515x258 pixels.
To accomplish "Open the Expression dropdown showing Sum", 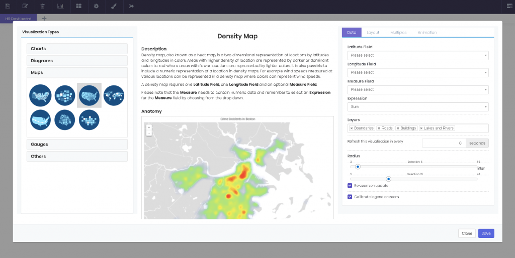I will [418, 107].
